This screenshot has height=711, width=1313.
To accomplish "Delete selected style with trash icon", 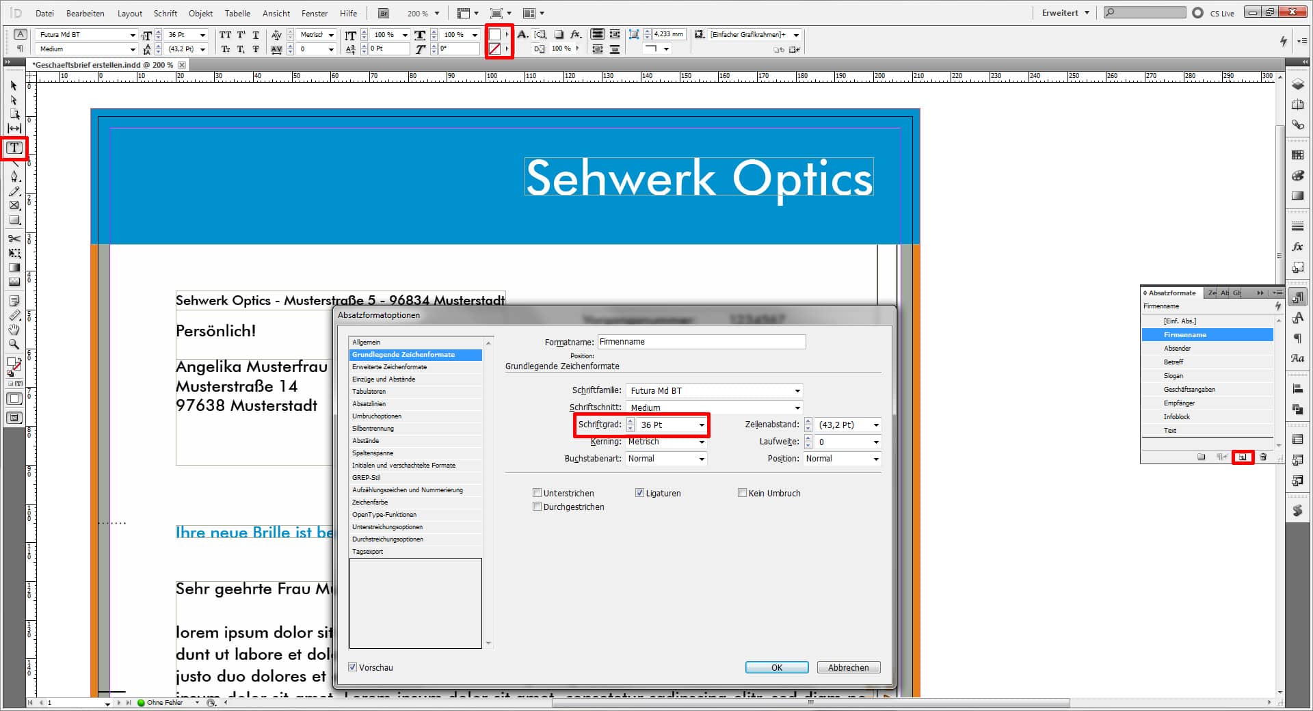I will [x=1263, y=457].
